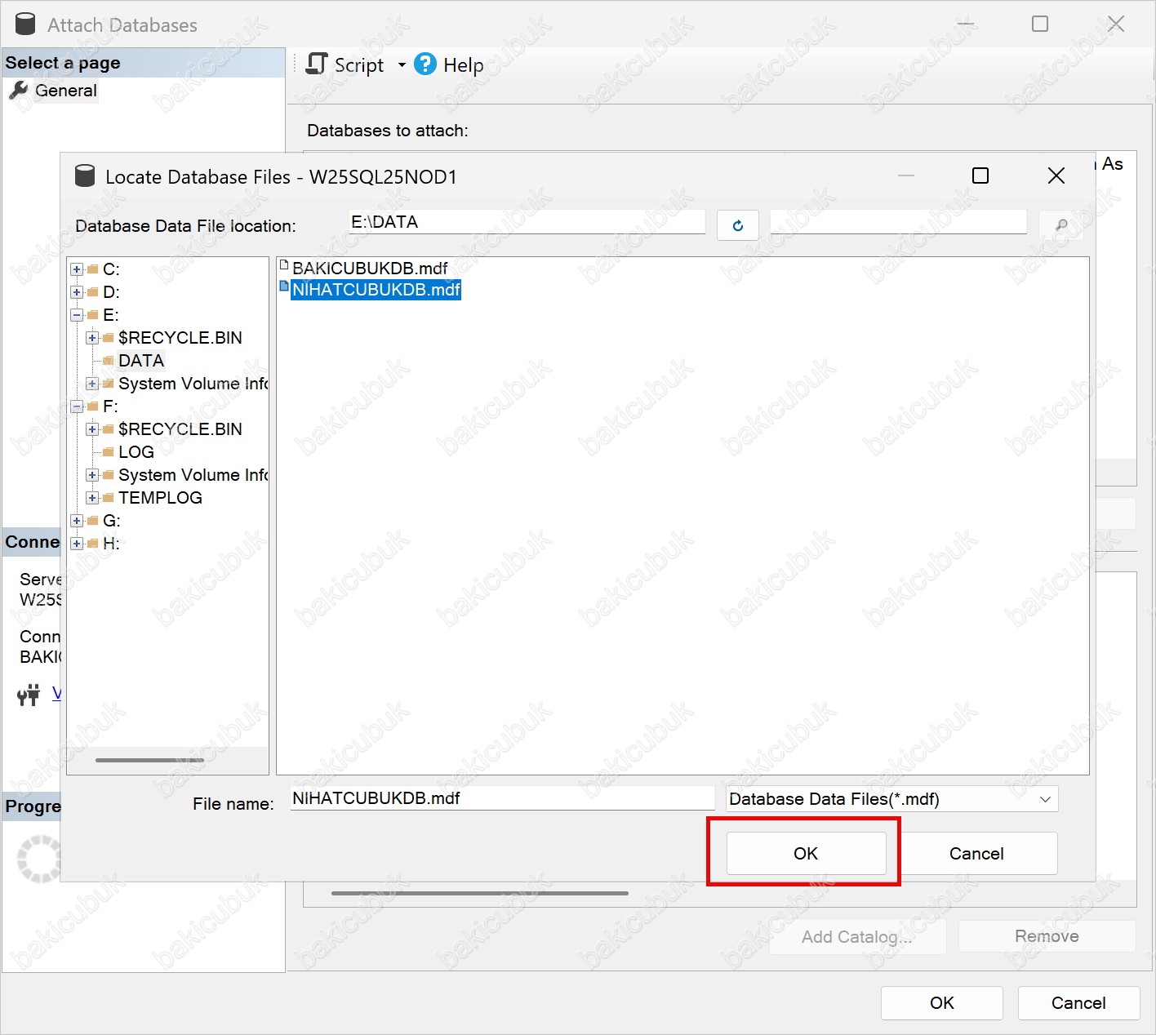Select the BAKICUBUKDB.mdf file icon

(x=284, y=266)
